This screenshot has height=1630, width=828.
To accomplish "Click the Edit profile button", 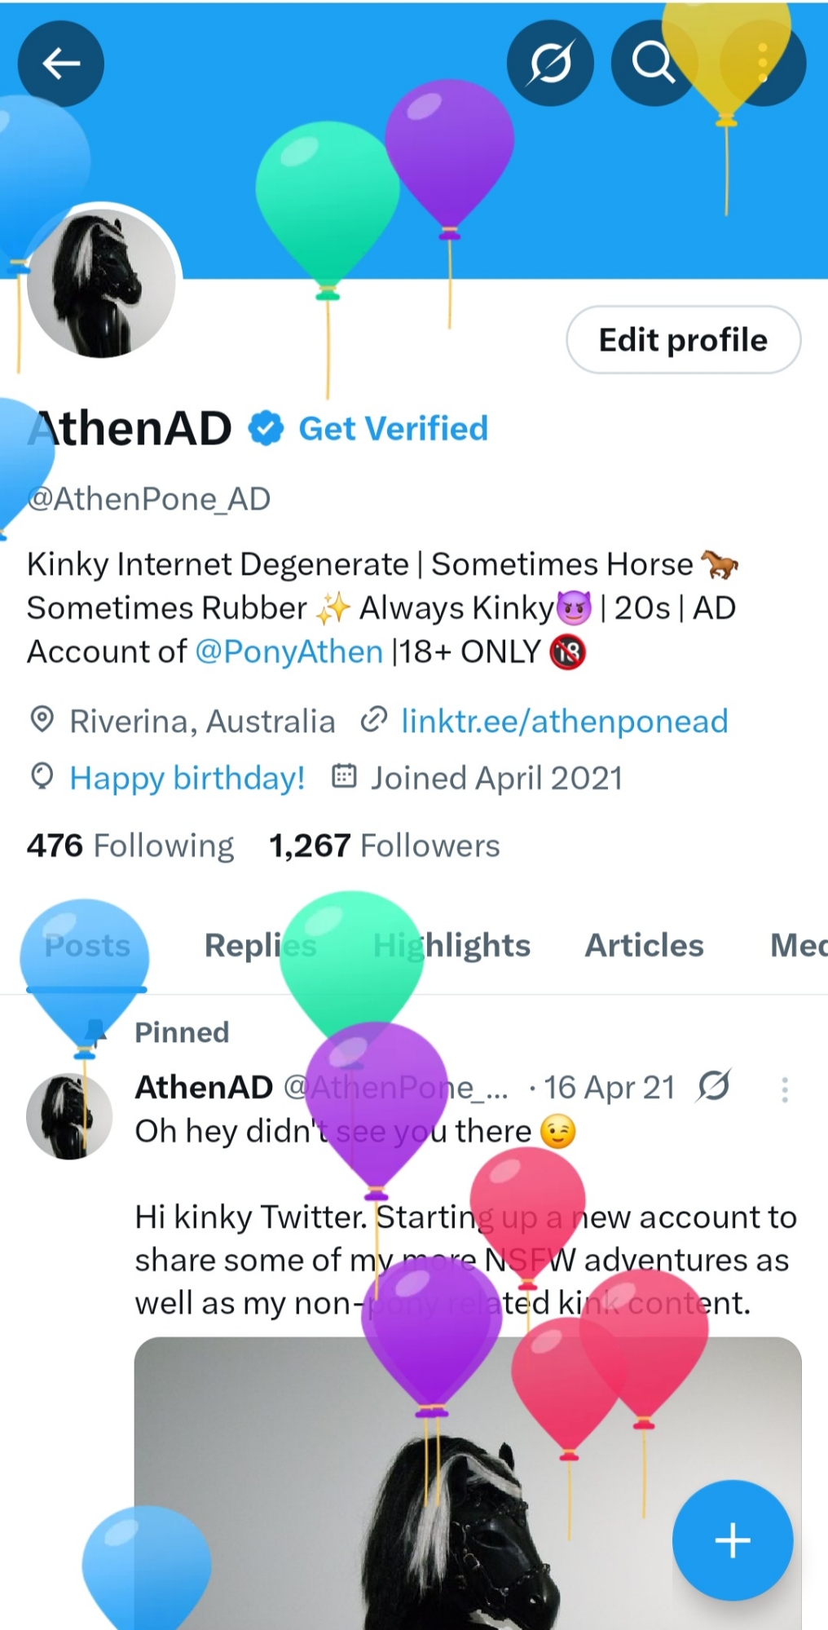I will coord(683,340).
